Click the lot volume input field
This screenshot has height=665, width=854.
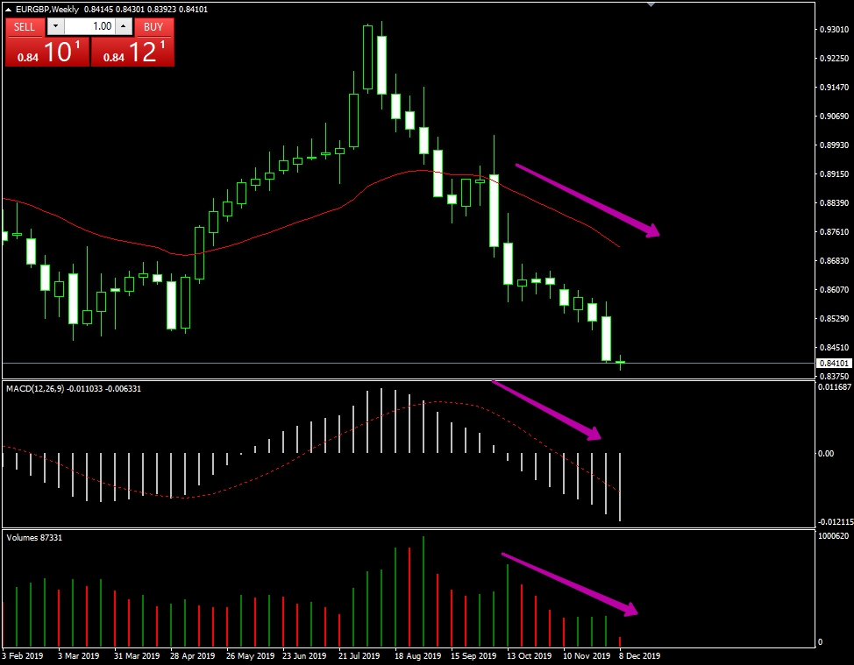click(x=89, y=26)
